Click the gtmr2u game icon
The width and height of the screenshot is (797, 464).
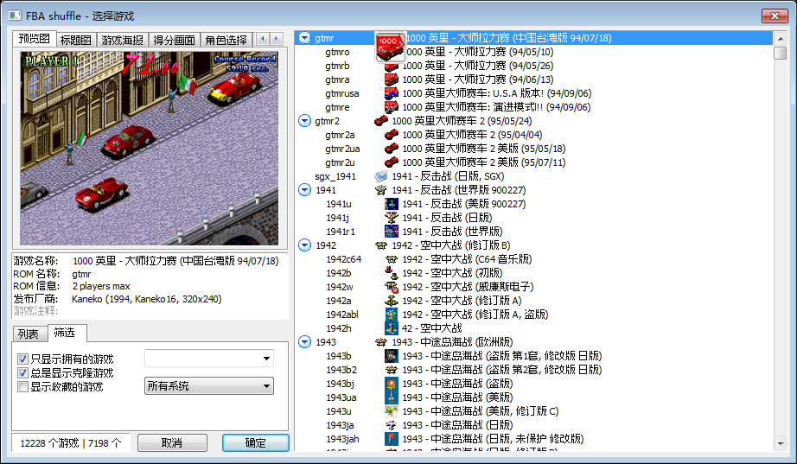[391, 162]
